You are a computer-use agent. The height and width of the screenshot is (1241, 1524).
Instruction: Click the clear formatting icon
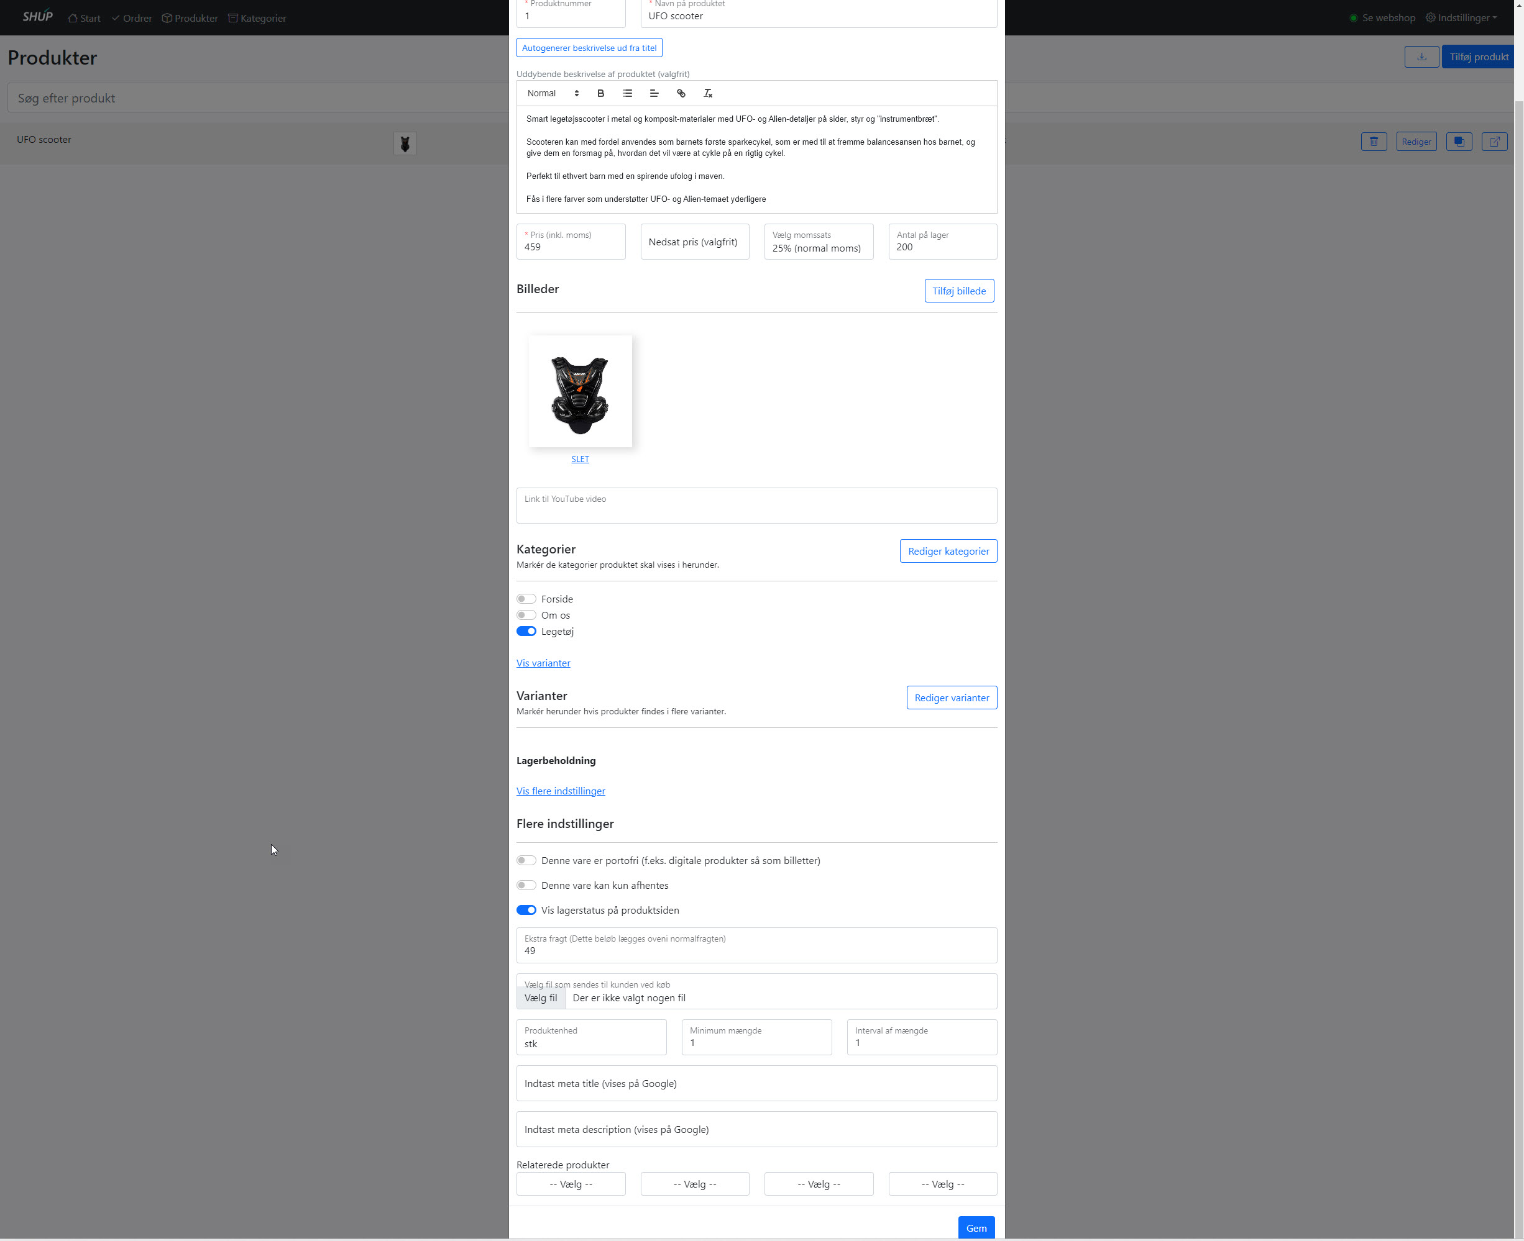(x=708, y=93)
